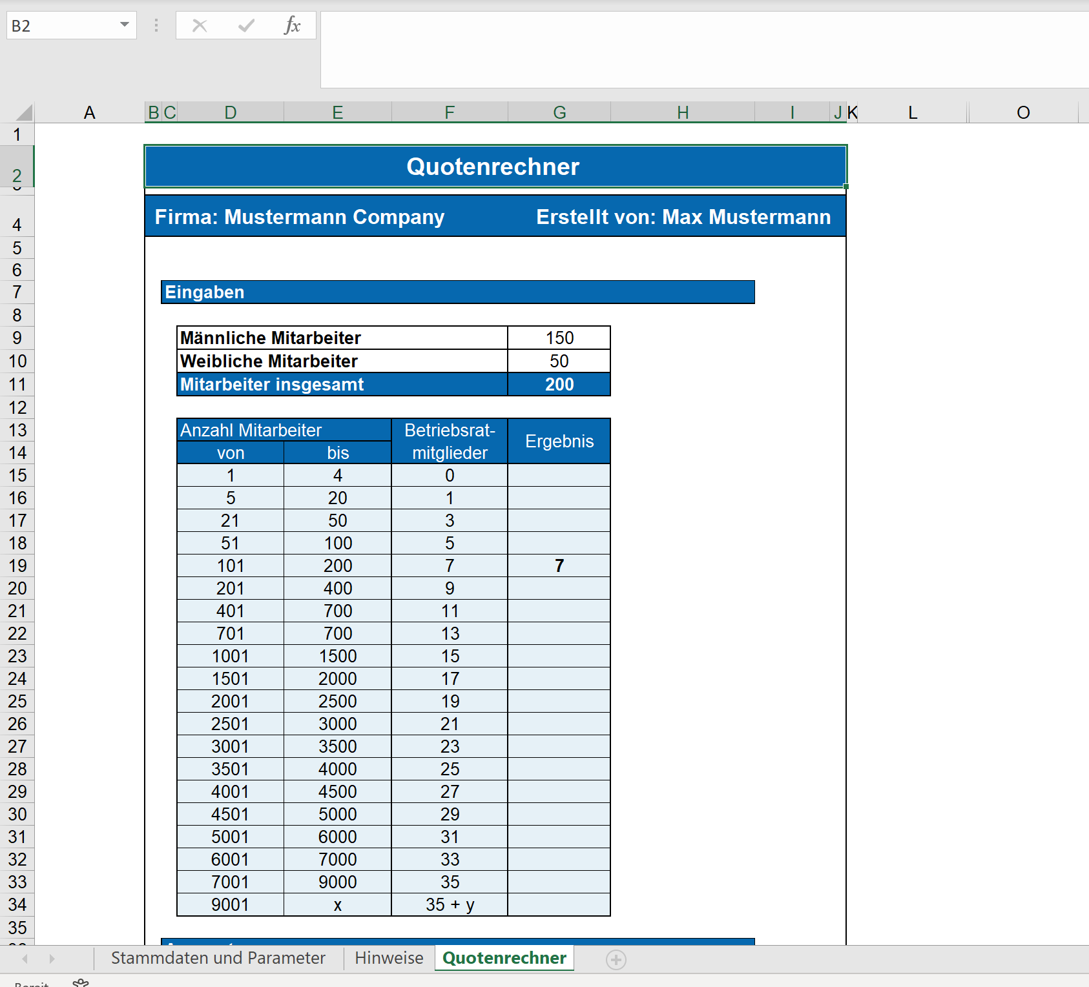This screenshot has height=987, width=1089.
Task: Select column E header
Action: point(338,113)
